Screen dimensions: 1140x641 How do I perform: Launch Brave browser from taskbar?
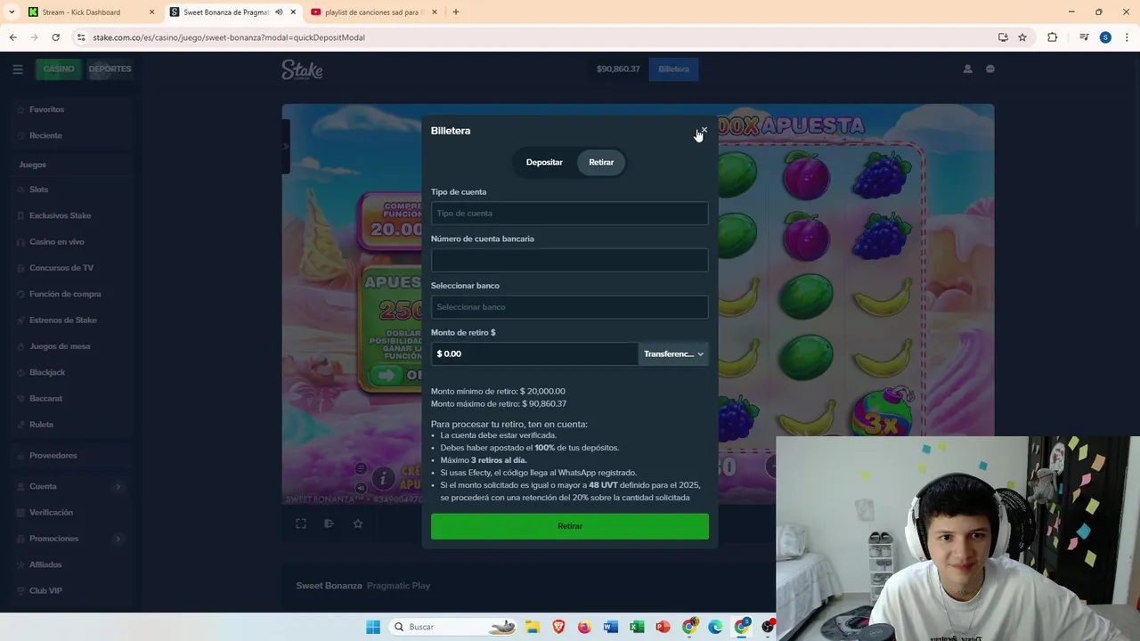click(x=558, y=627)
